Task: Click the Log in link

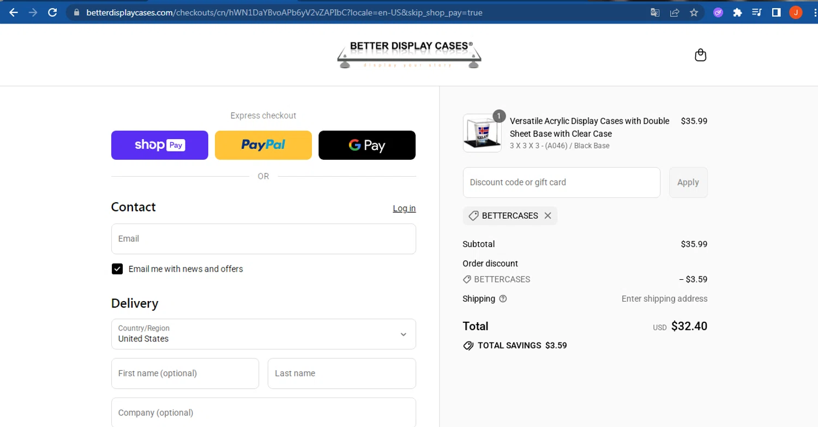Action: click(x=404, y=208)
